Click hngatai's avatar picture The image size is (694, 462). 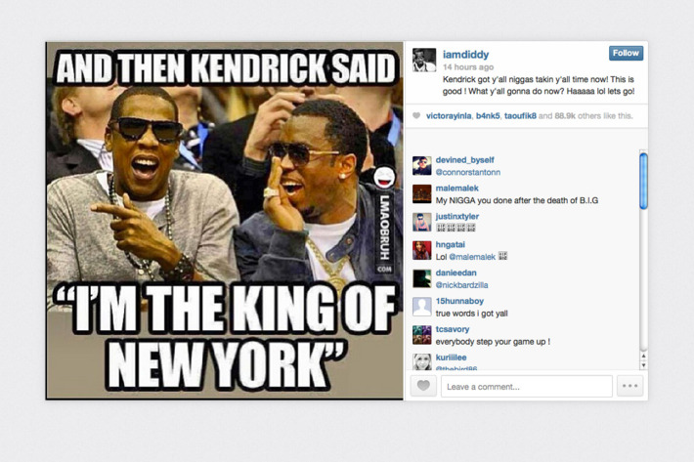click(x=422, y=250)
